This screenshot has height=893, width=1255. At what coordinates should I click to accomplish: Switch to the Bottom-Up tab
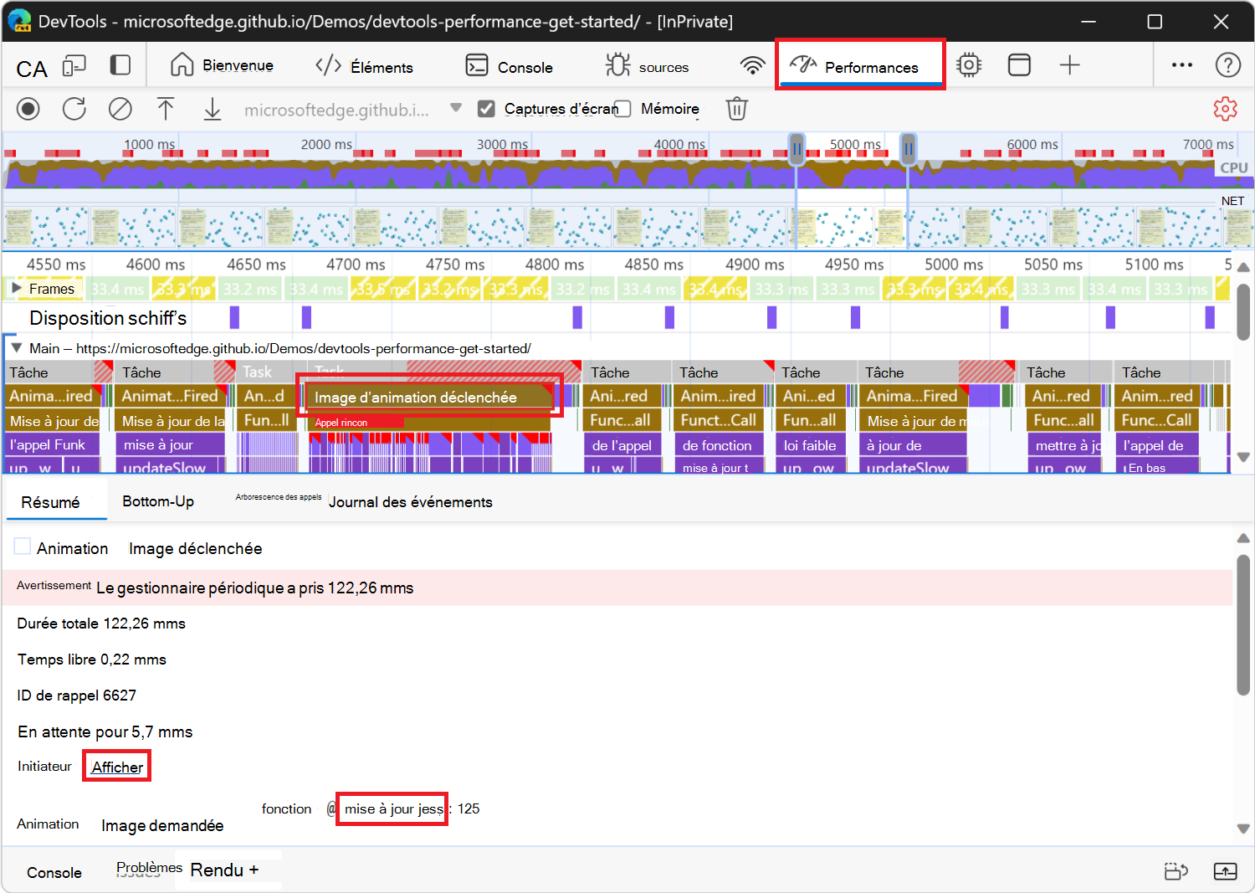click(x=158, y=501)
